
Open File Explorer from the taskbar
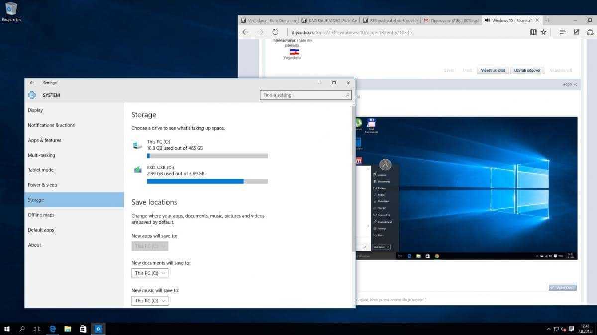coord(68,329)
